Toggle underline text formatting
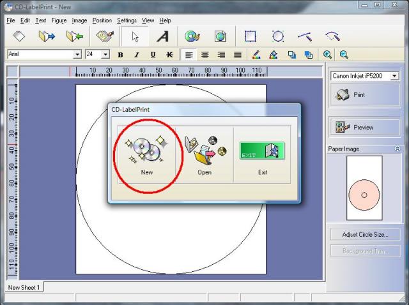 tap(153, 55)
